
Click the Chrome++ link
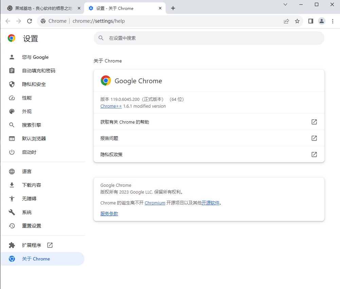[x=111, y=106]
